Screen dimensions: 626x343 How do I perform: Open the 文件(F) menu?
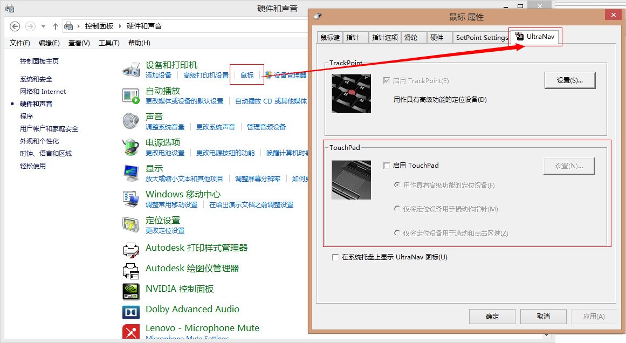click(20, 43)
